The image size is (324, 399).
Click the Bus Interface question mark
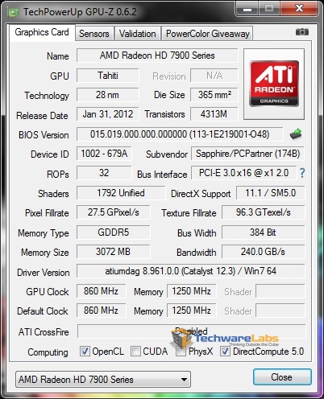coord(302,173)
